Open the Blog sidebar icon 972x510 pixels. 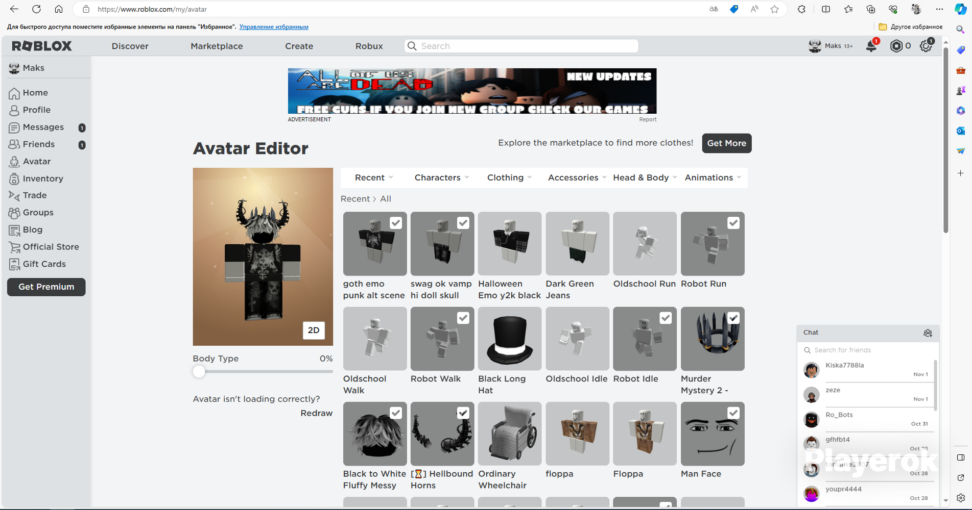14,230
